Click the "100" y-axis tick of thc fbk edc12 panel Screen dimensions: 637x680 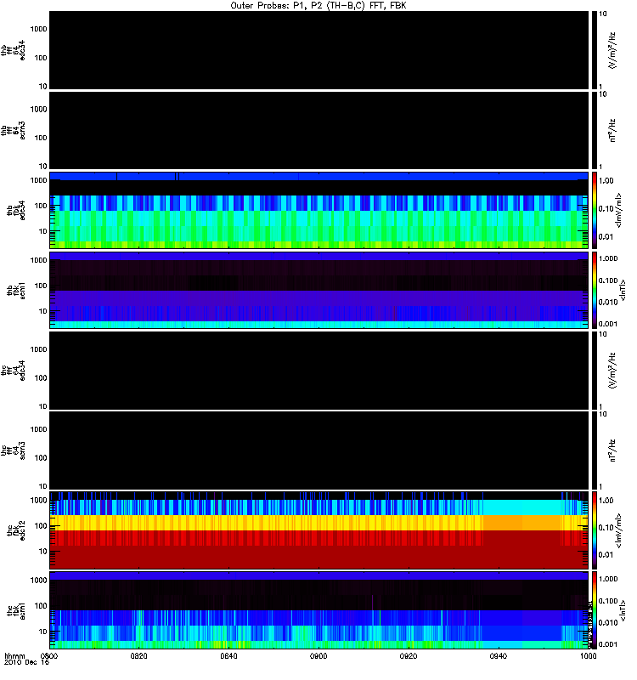tap(40, 526)
